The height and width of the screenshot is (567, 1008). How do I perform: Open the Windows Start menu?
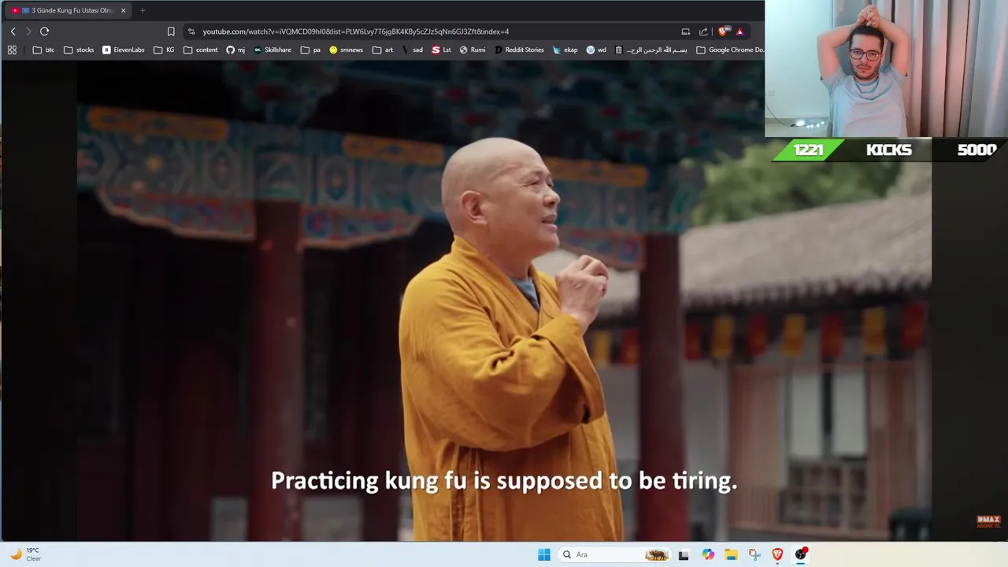[544, 554]
